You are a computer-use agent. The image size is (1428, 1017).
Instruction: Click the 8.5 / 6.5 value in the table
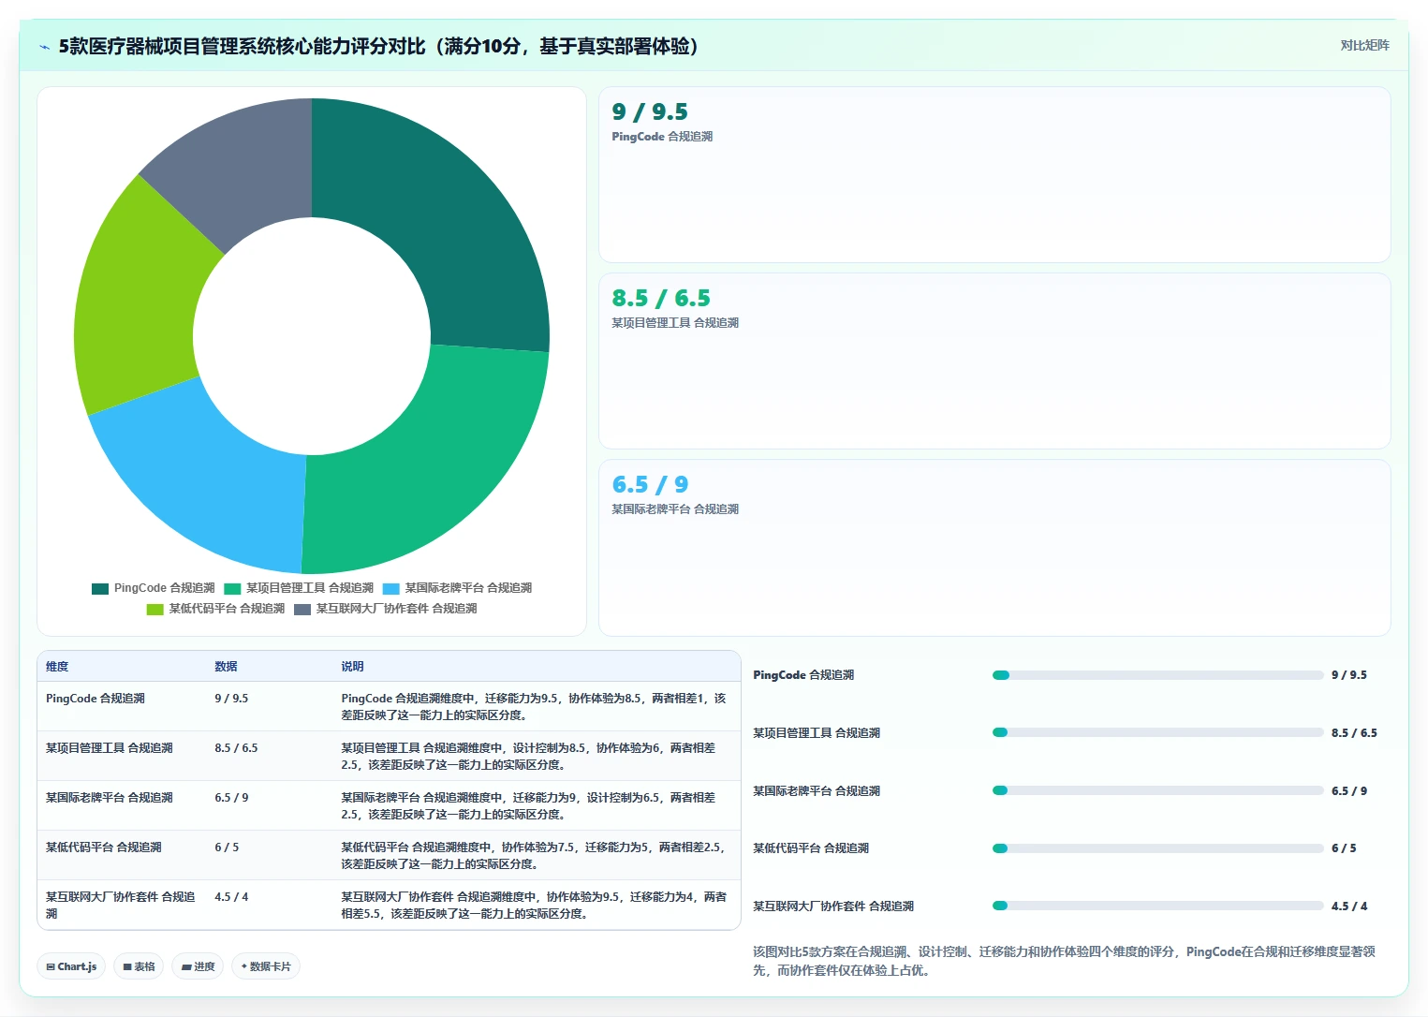click(x=236, y=748)
